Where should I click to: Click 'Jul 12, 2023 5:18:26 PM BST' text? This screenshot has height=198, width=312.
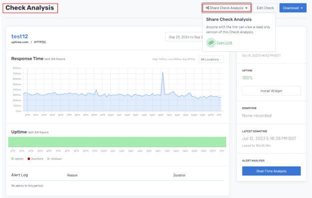269,138
